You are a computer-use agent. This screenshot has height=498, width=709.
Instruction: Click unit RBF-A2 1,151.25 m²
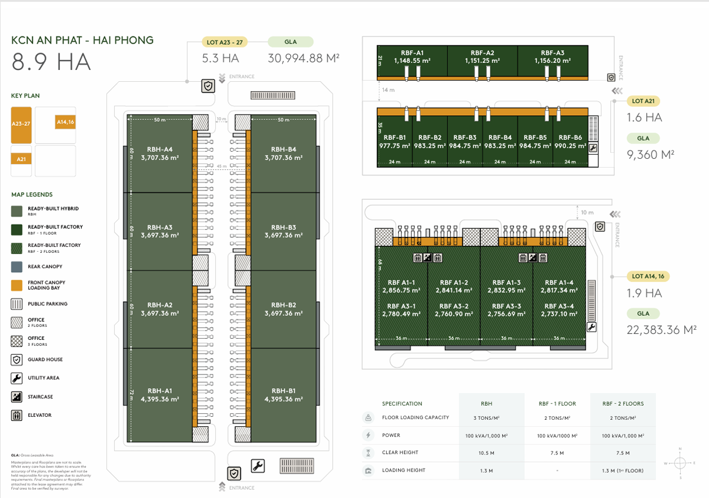(x=483, y=60)
